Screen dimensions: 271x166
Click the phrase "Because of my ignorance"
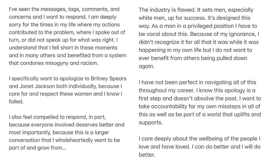click(223, 34)
